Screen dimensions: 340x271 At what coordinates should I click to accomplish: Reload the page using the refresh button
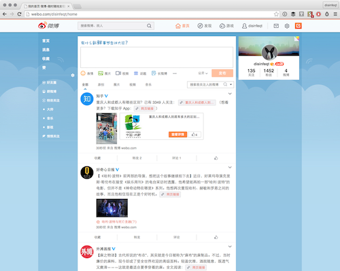(x=19, y=14)
